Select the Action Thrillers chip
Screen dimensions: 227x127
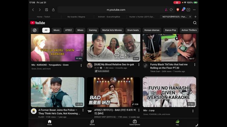[189, 30]
